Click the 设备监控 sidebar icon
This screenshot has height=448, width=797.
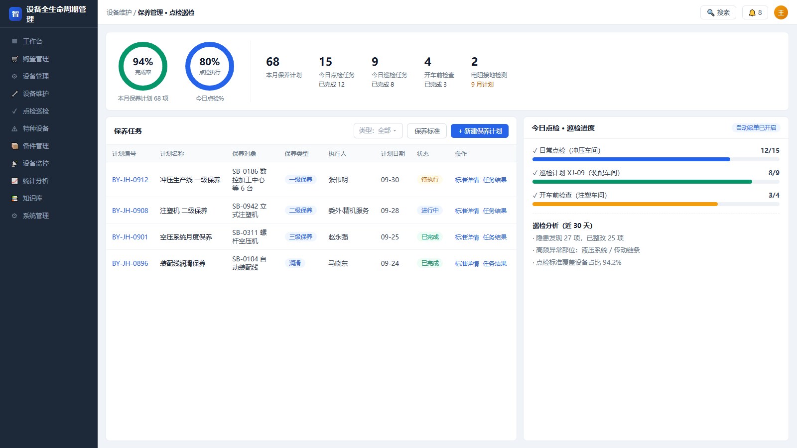coord(14,163)
